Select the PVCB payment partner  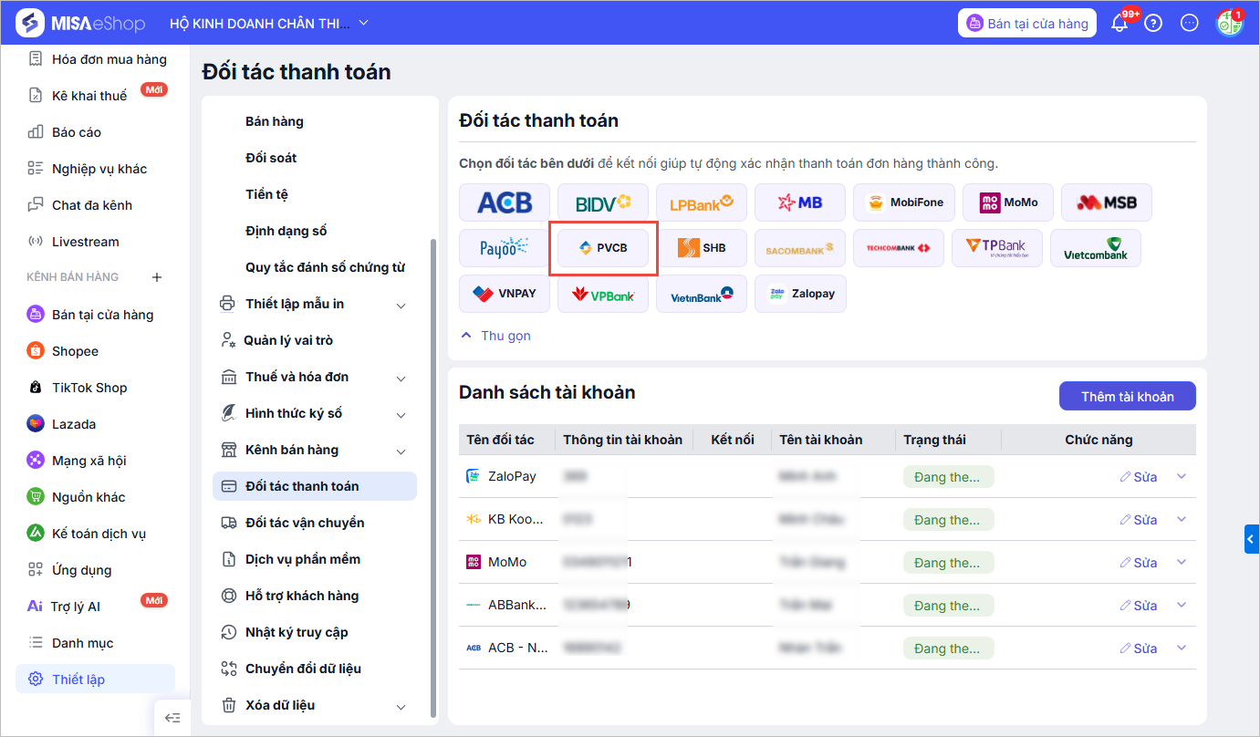(x=603, y=248)
